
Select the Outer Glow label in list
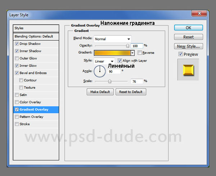[28, 58]
